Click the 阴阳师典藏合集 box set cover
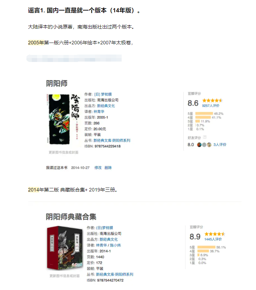 65,248
